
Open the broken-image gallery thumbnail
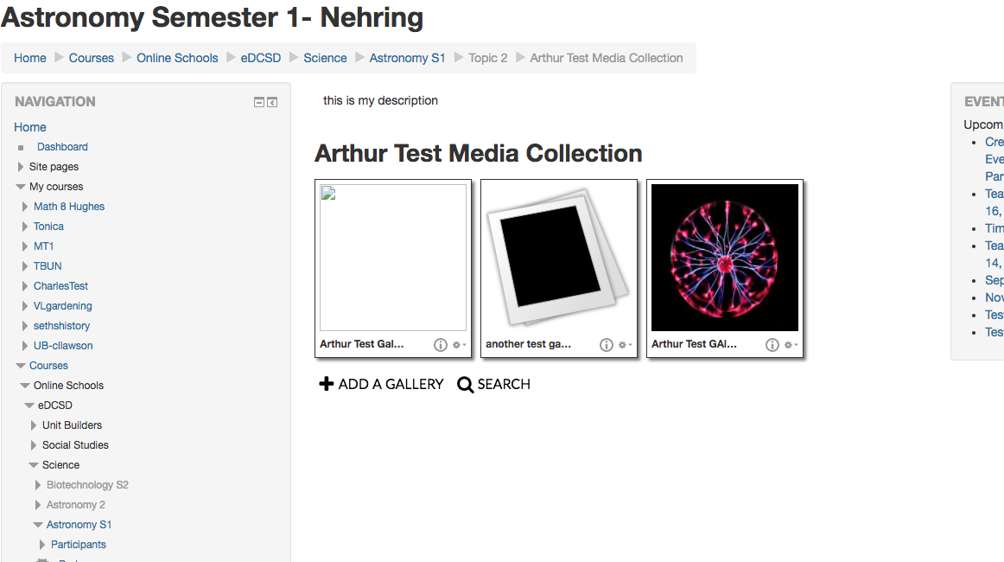pyautogui.click(x=393, y=258)
